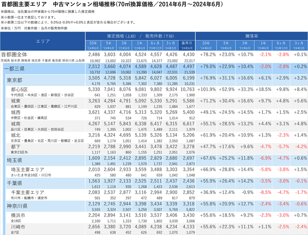Screen dimensions: 308x235
Task: Select the 埼玉県 row label
Action: tap(15, 160)
